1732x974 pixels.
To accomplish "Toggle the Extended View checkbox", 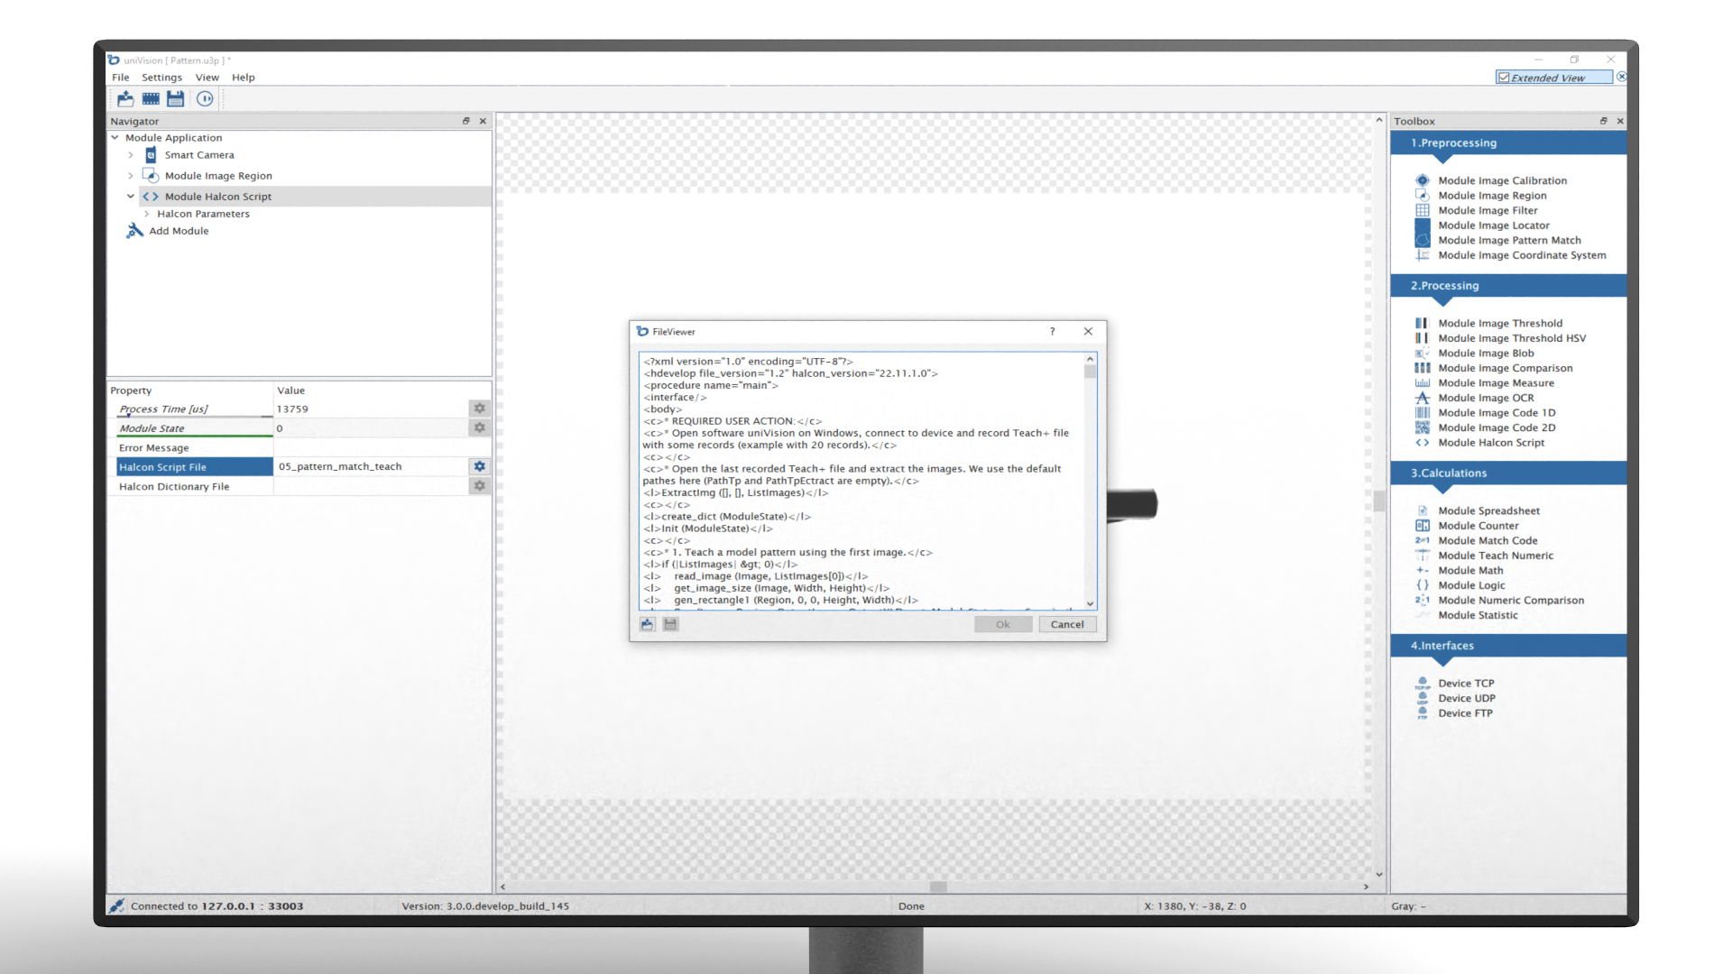I will [1504, 78].
